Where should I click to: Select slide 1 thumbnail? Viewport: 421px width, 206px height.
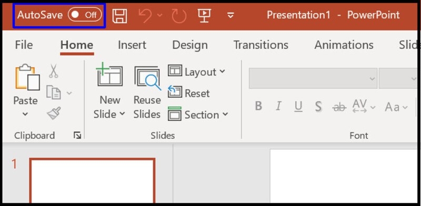click(x=93, y=181)
